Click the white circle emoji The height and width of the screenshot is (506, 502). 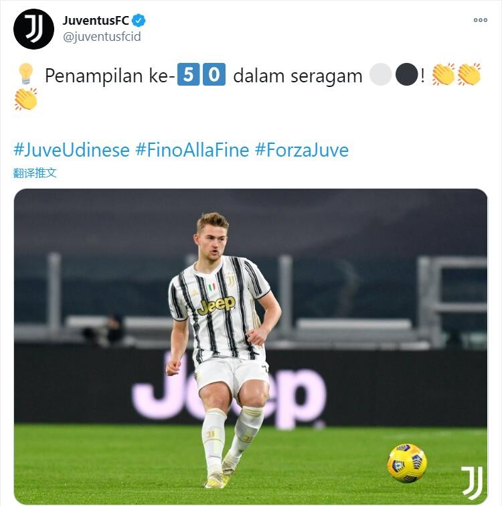coord(380,74)
